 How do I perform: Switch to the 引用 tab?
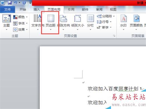coord(71,9)
